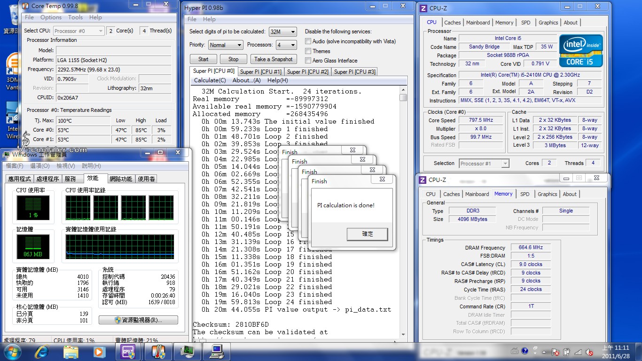The width and height of the screenshot is (642, 361).
Task: Click the muted volume speaker tray icon
Action: (x=590, y=352)
